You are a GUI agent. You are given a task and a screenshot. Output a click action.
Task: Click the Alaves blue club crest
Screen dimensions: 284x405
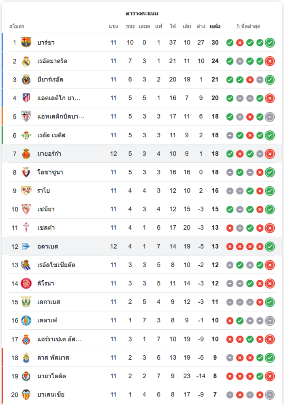(x=26, y=246)
